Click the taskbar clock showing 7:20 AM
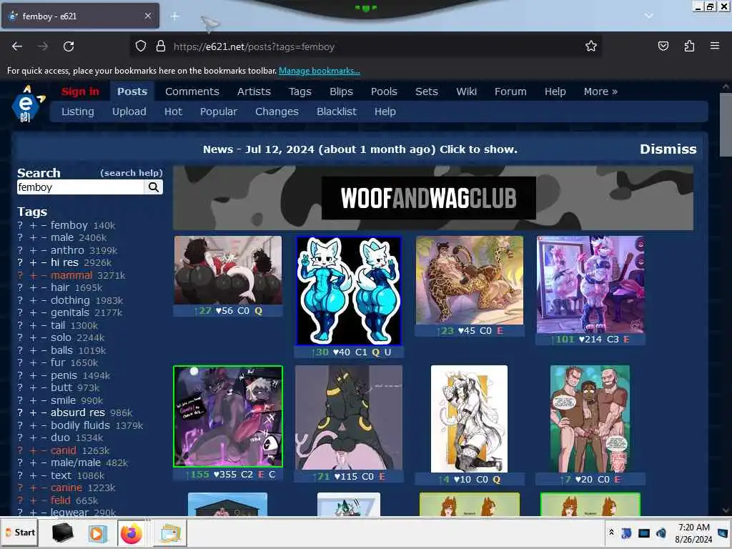The height and width of the screenshot is (549, 732). (x=693, y=533)
